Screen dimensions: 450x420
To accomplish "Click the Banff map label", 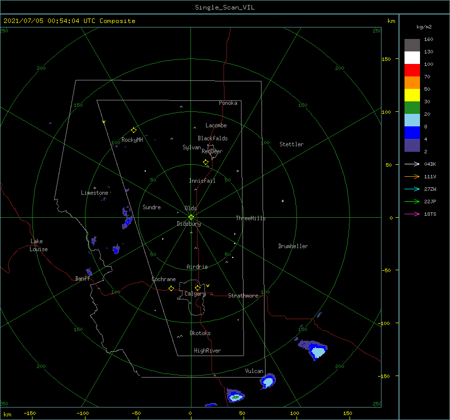I will [x=82, y=279].
